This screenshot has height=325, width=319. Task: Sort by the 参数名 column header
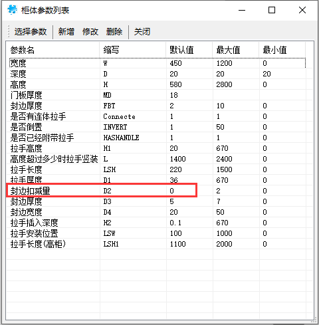point(53,50)
